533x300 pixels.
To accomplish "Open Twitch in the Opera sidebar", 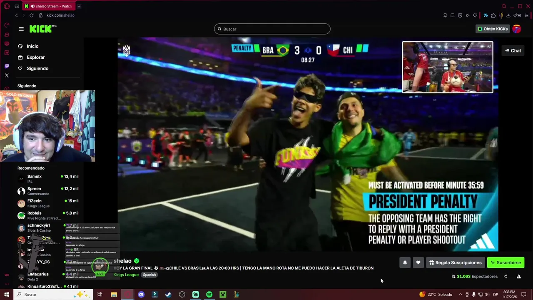I will [x=7, y=66].
